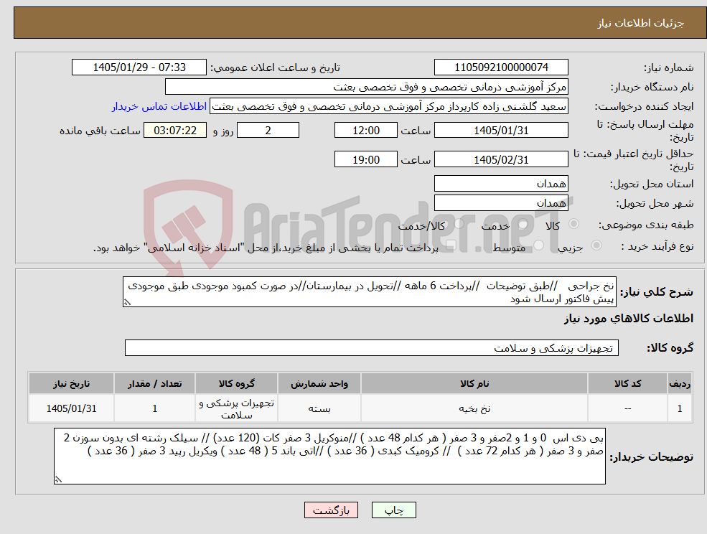Click the request creator name field
The width and height of the screenshot is (707, 534).
click(388, 106)
